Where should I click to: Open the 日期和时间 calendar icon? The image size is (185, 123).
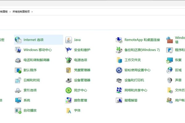[18, 80]
